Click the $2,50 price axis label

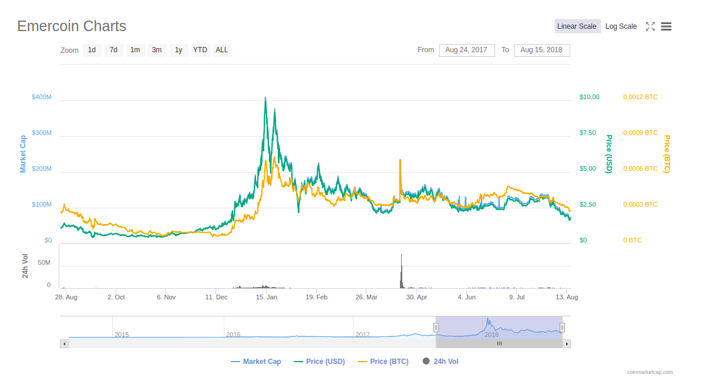588,204
